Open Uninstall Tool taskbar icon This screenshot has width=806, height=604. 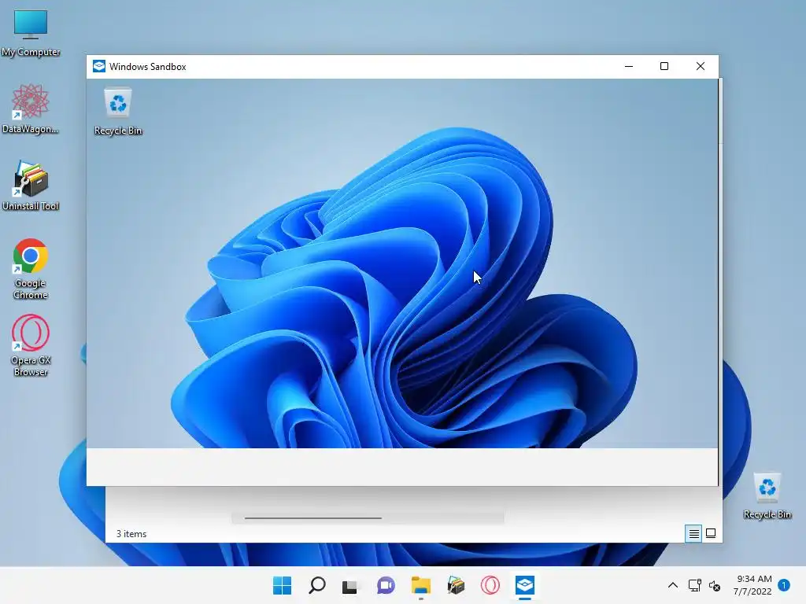[456, 585]
